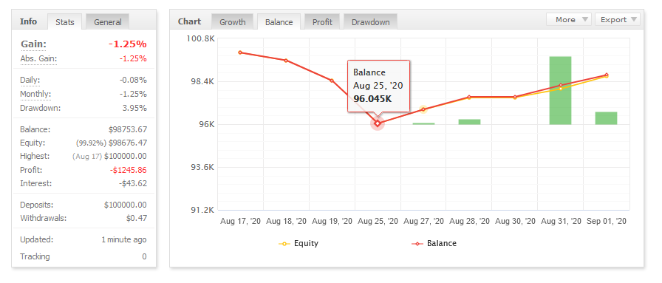Click the Interest value -$43.62

point(132,183)
